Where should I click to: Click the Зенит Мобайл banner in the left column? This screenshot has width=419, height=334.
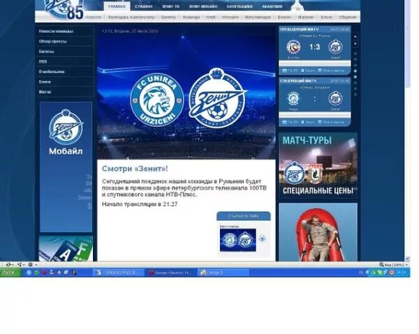66,167
